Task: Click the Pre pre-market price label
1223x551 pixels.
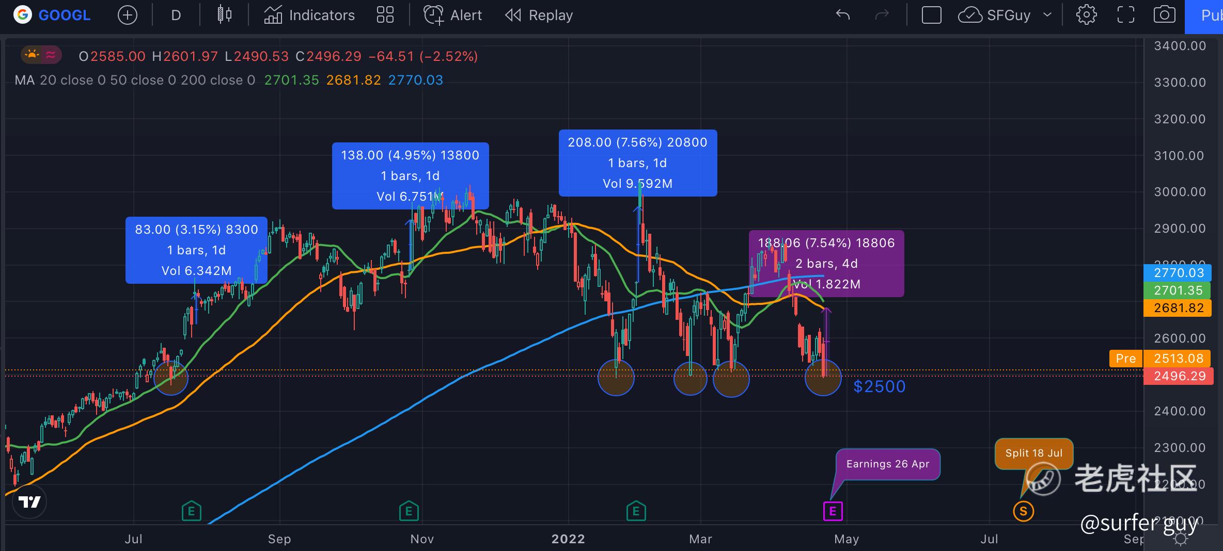Action: pyautogui.click(x=1126, y=359)
